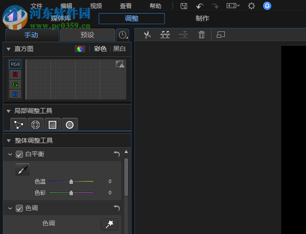Choose the radial circle mask tool

tap(70, 125)
